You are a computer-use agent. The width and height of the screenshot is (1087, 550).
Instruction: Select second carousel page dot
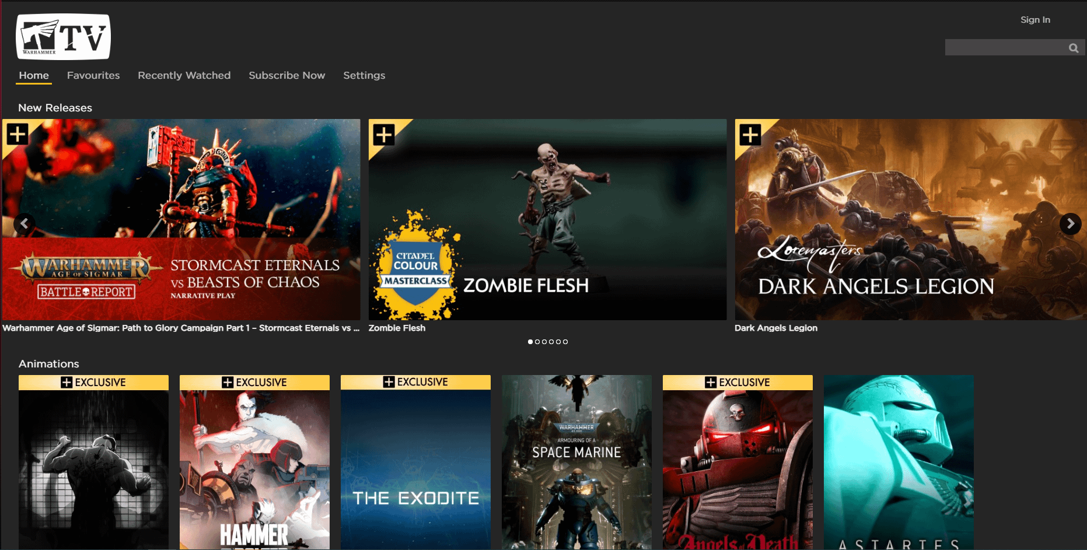point(537,342)
